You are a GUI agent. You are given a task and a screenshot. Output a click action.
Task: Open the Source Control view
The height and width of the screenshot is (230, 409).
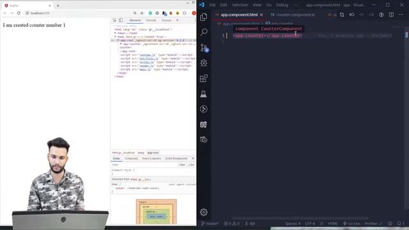(x=204, y=48)
